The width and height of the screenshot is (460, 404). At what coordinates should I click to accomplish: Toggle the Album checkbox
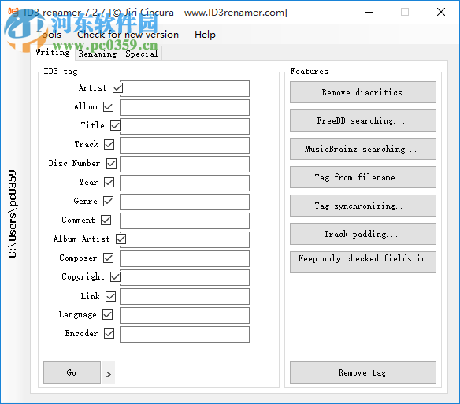108,107
